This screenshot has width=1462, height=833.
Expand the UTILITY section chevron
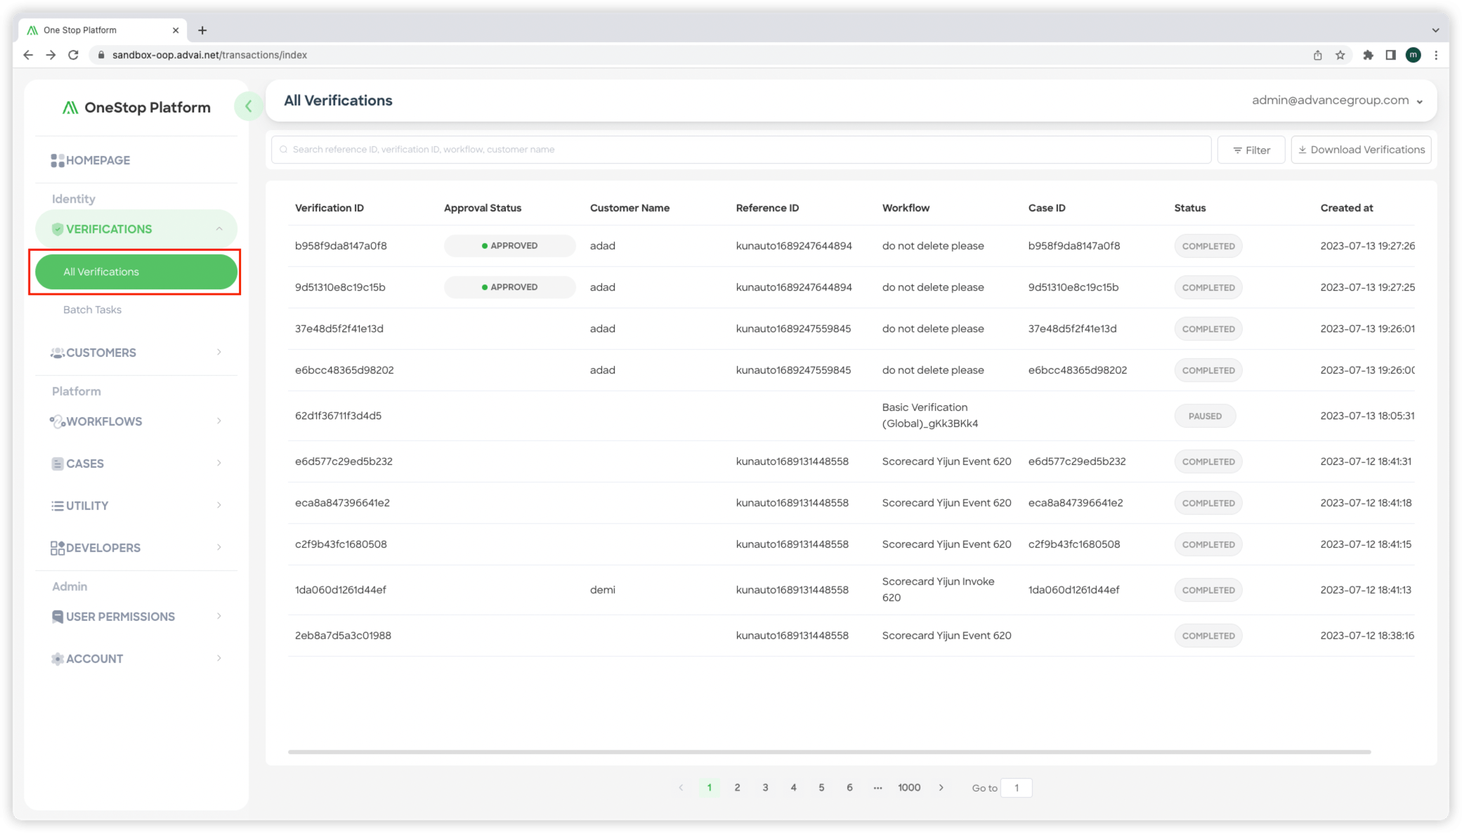coord(219,506)
